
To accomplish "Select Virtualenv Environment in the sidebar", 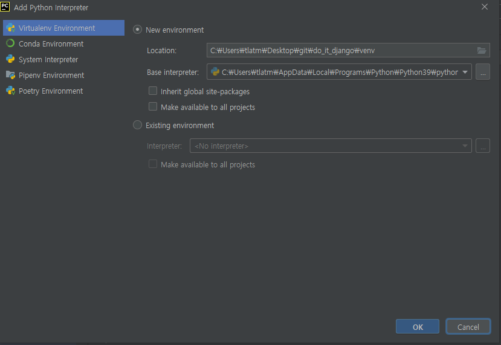I will click(x=63, y=28).
